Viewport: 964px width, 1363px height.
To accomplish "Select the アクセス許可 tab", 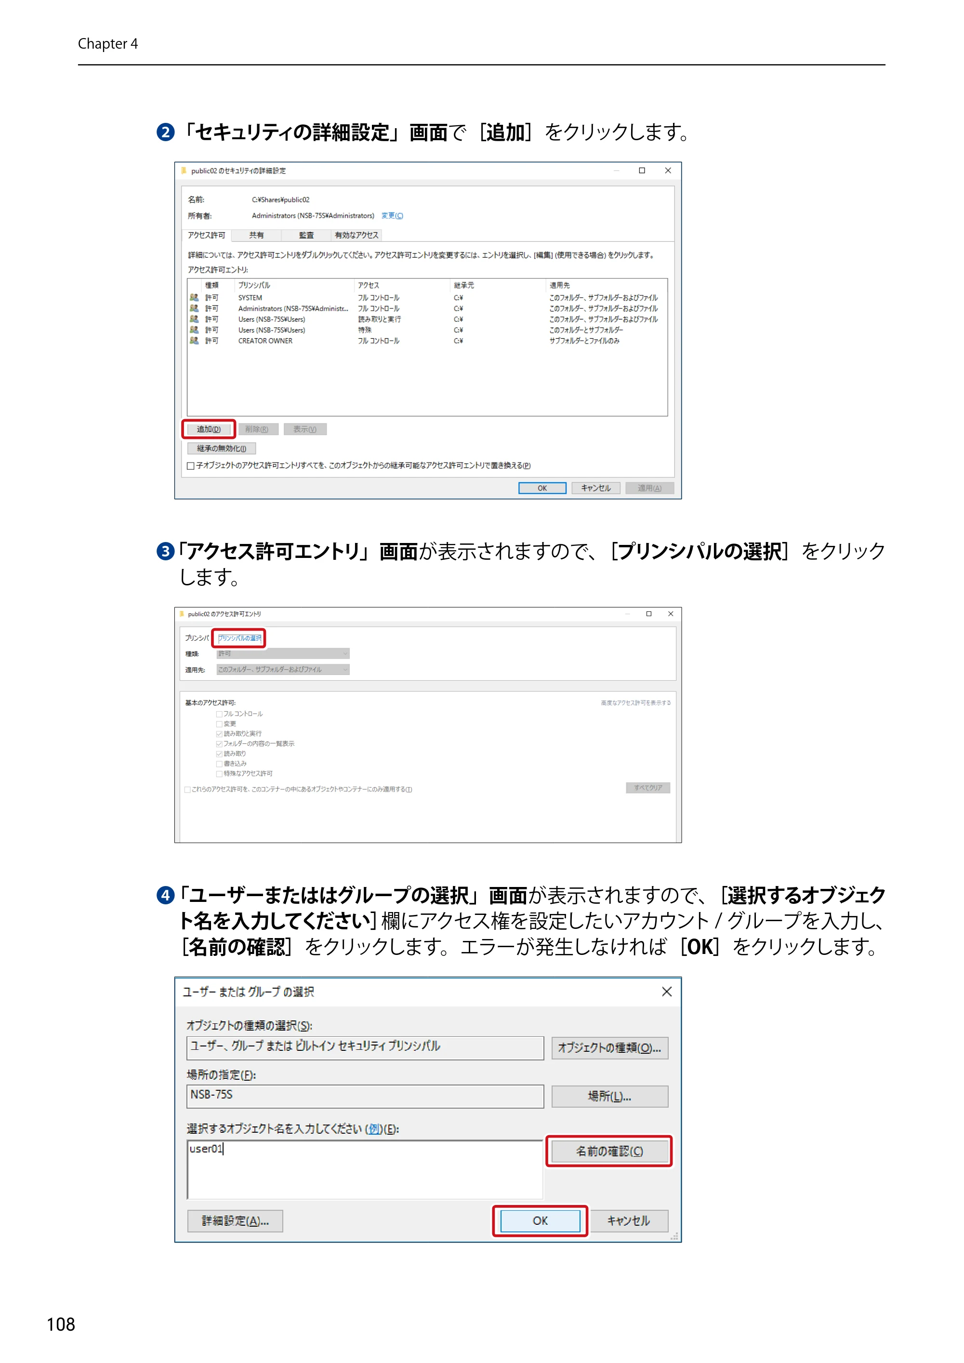I will pyautogui.click(x=207, y=235).
